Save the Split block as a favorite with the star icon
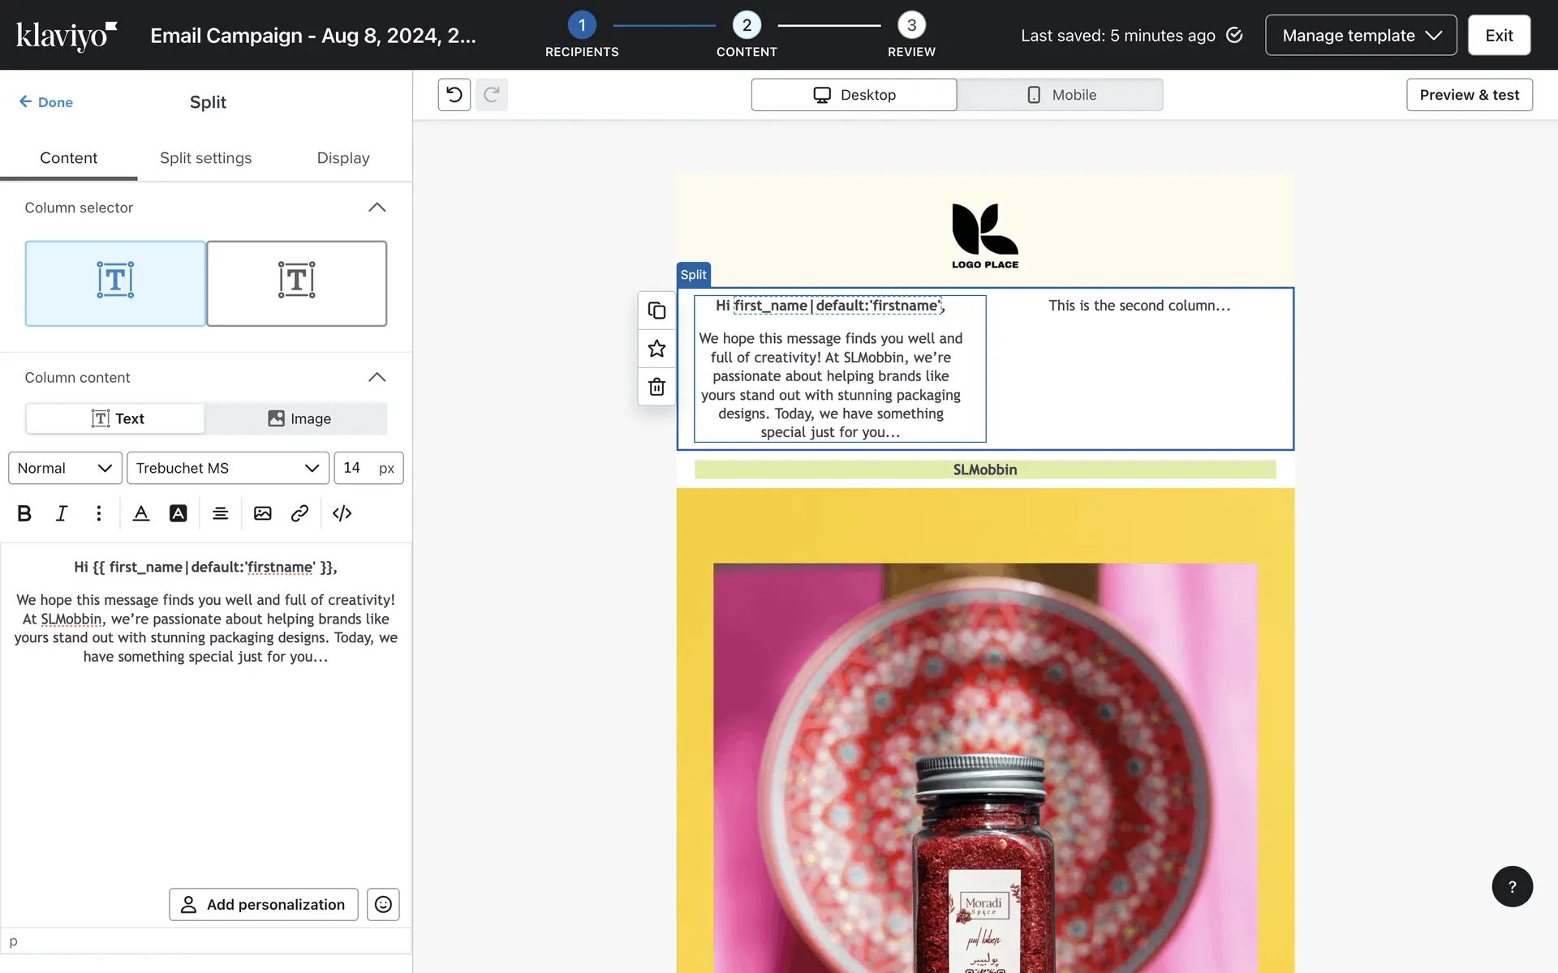The height and width of the screenshot is (973, 1558). pos(656,349)
